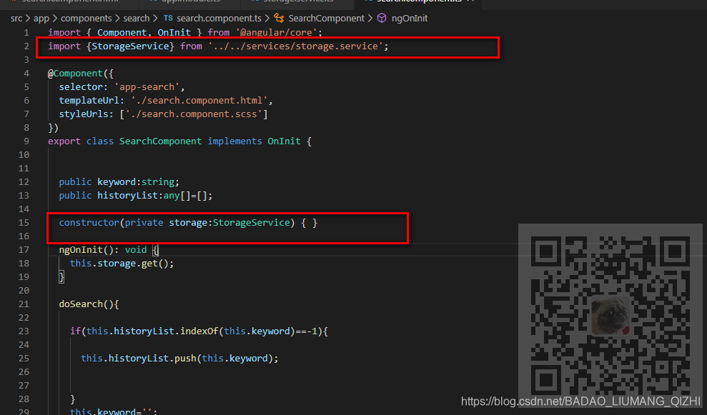Click the 'export' keyword on line 9
The height and width of the screenshot is (415, 707).
click(64, 141)
